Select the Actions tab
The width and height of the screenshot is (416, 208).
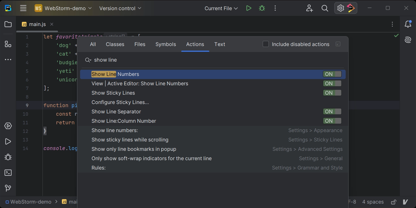pyautogui.click(x=195, y=44)
